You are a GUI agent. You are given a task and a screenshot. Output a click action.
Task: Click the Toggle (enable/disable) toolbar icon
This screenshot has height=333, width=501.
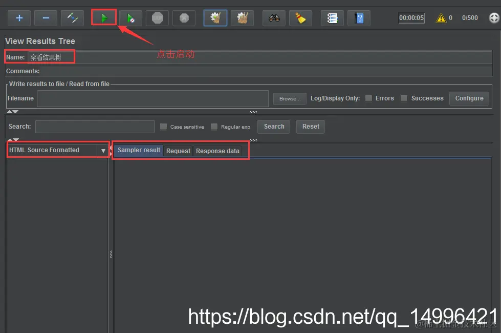(x=72, y=18)
